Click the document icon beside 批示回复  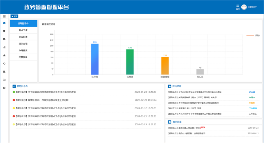169,122
